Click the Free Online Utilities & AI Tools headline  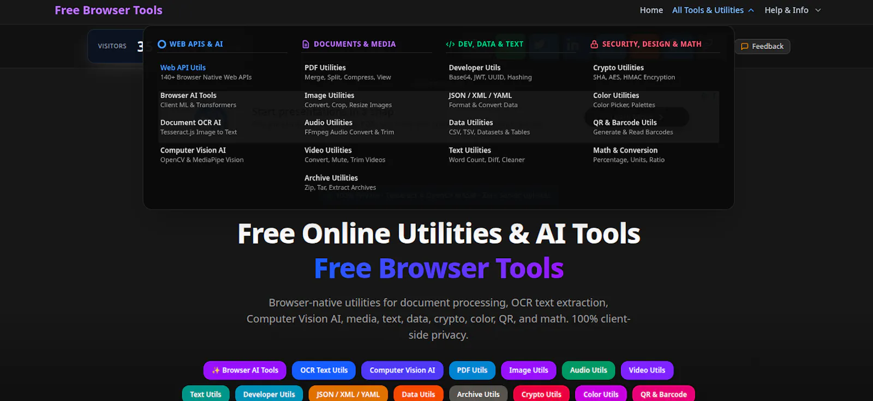click(x=439, y=234)
